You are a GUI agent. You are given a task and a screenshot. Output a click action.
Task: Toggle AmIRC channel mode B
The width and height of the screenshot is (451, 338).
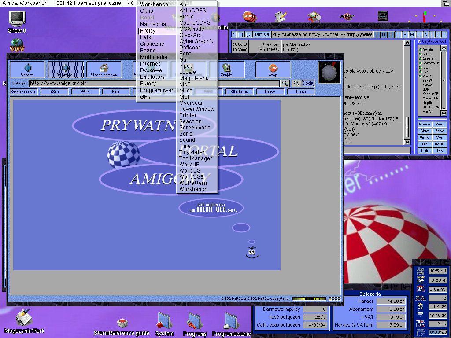432,34
